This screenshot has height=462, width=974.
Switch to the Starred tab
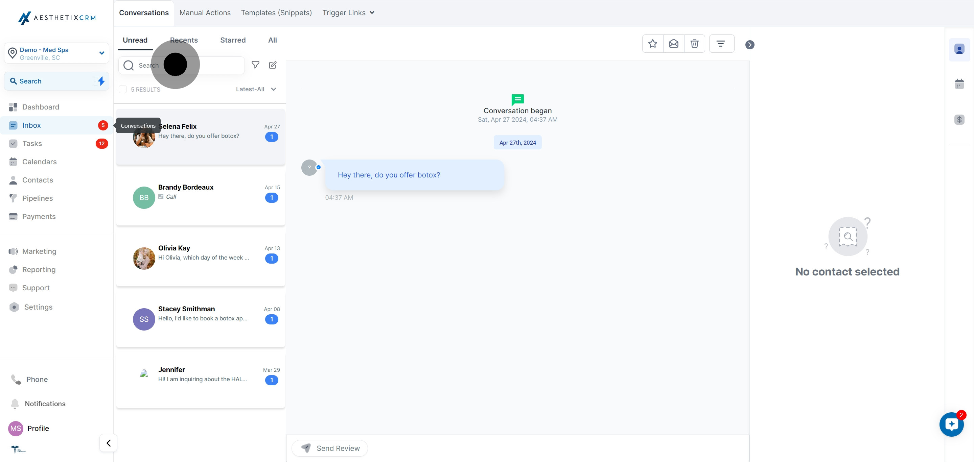(x=233, y=40)
